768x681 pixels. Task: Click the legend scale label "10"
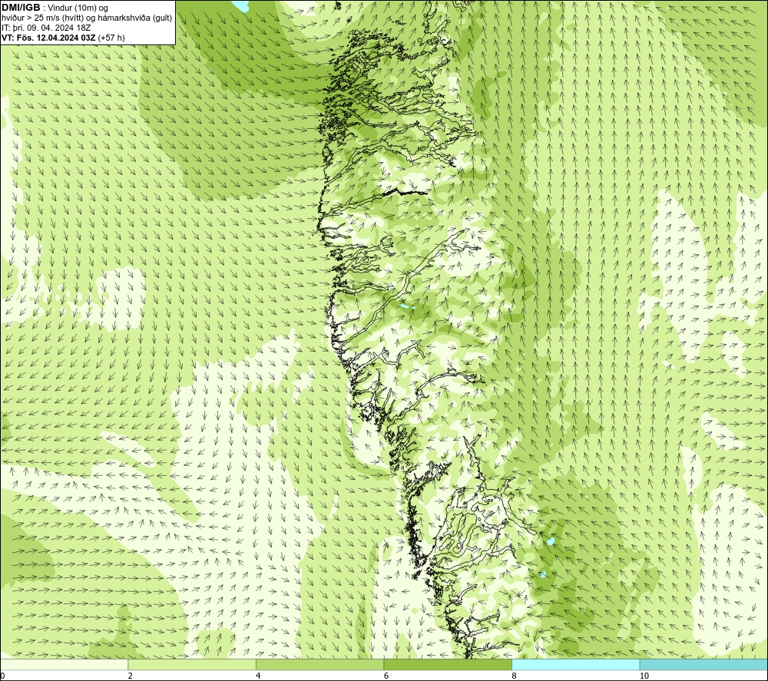tap(644, 676)
